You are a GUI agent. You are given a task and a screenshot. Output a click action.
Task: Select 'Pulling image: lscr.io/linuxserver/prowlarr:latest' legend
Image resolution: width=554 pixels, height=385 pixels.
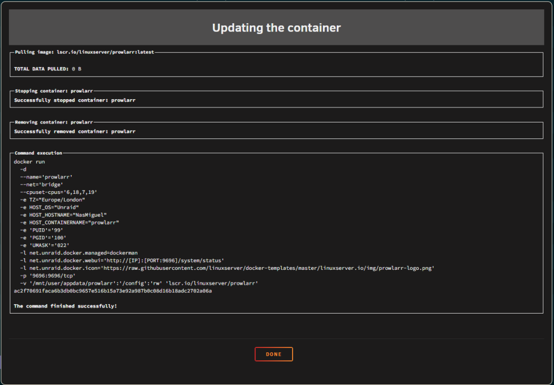pos(84,52)
